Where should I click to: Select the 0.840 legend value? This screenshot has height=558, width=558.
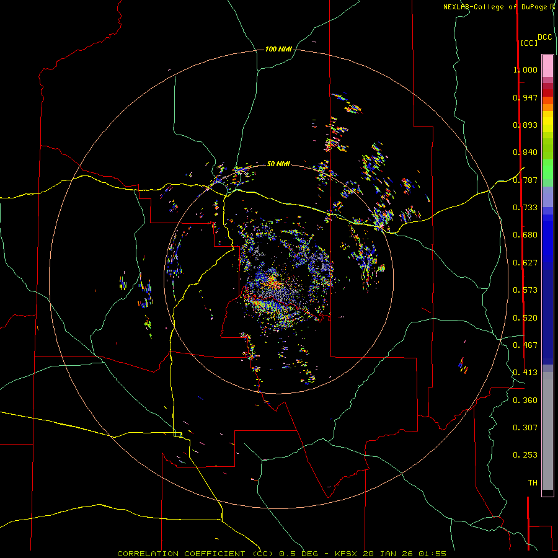point(525,153)
